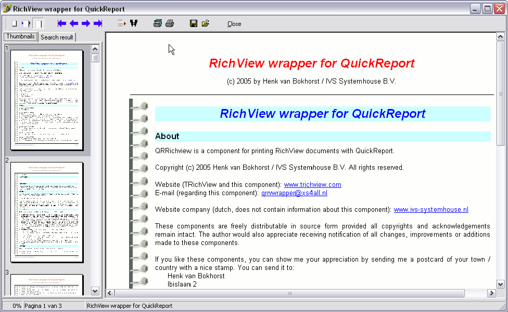
Task: Click the www.ivs-systemhouse.nl link
Action: [x=430, y=210]
